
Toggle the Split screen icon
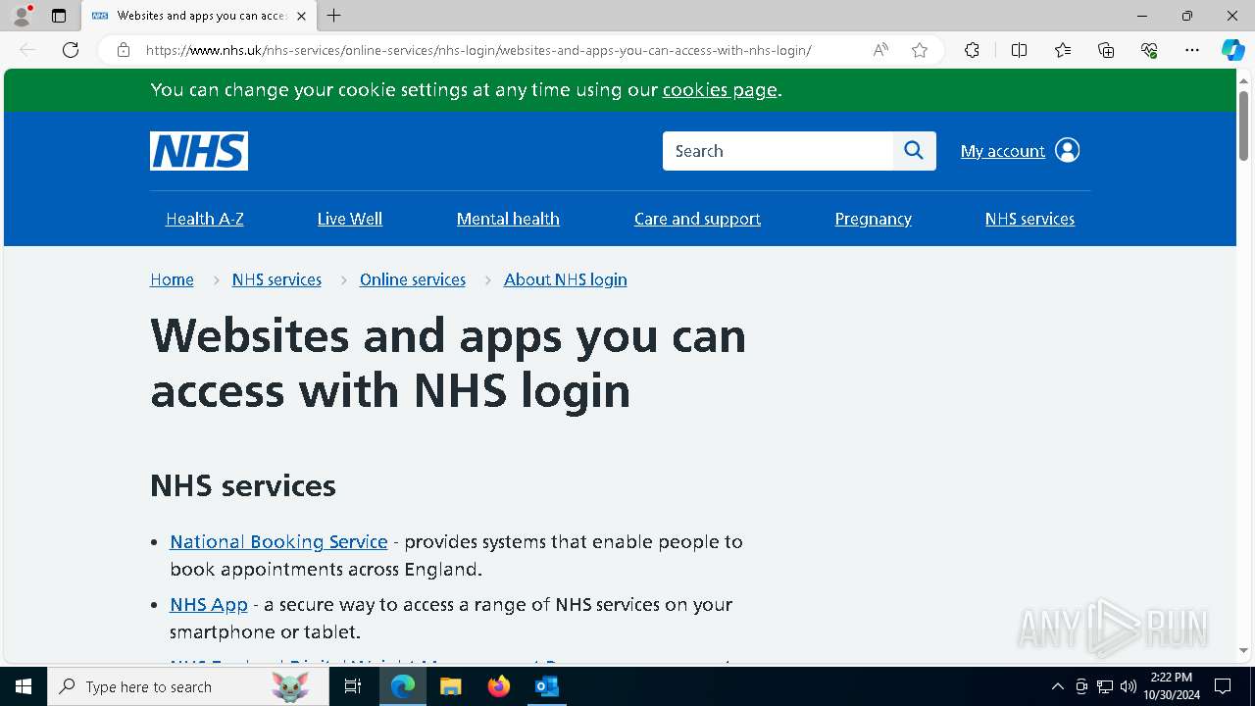click(x=1019, y=50)
